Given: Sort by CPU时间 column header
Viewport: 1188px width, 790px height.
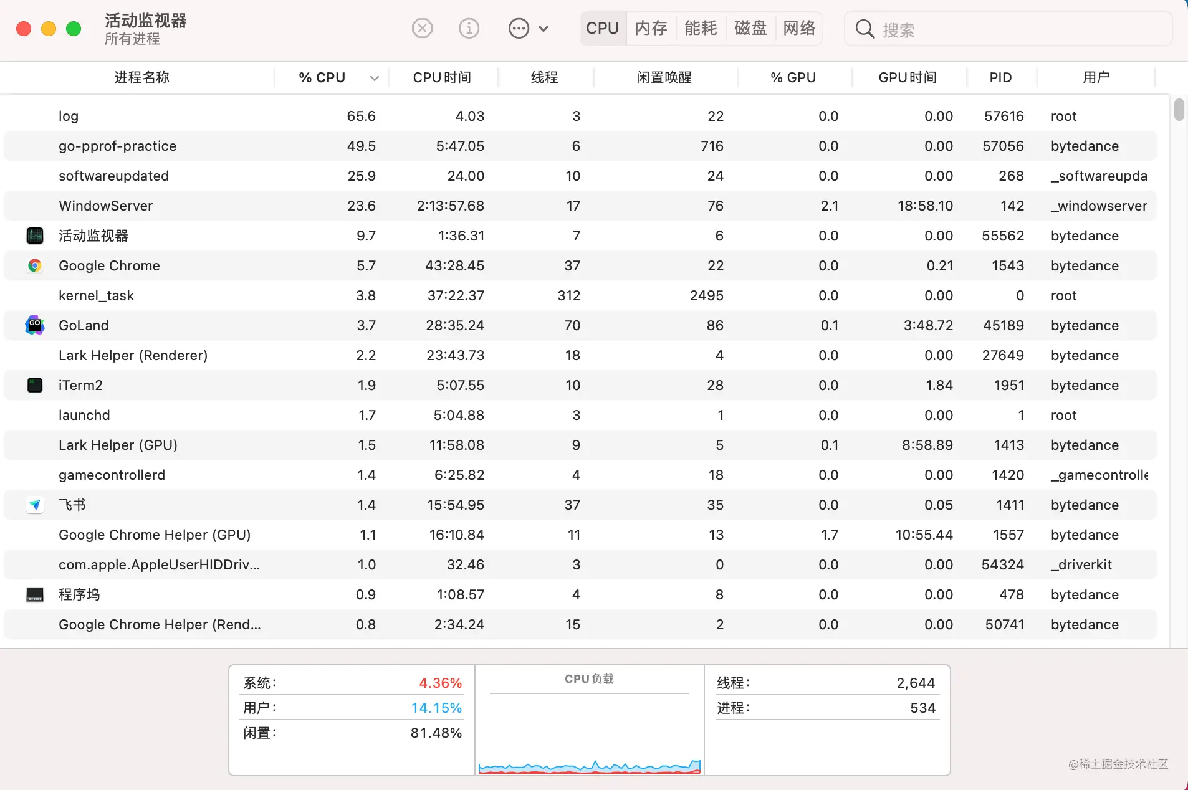Looking at the screenshot, I should [442, 77].
